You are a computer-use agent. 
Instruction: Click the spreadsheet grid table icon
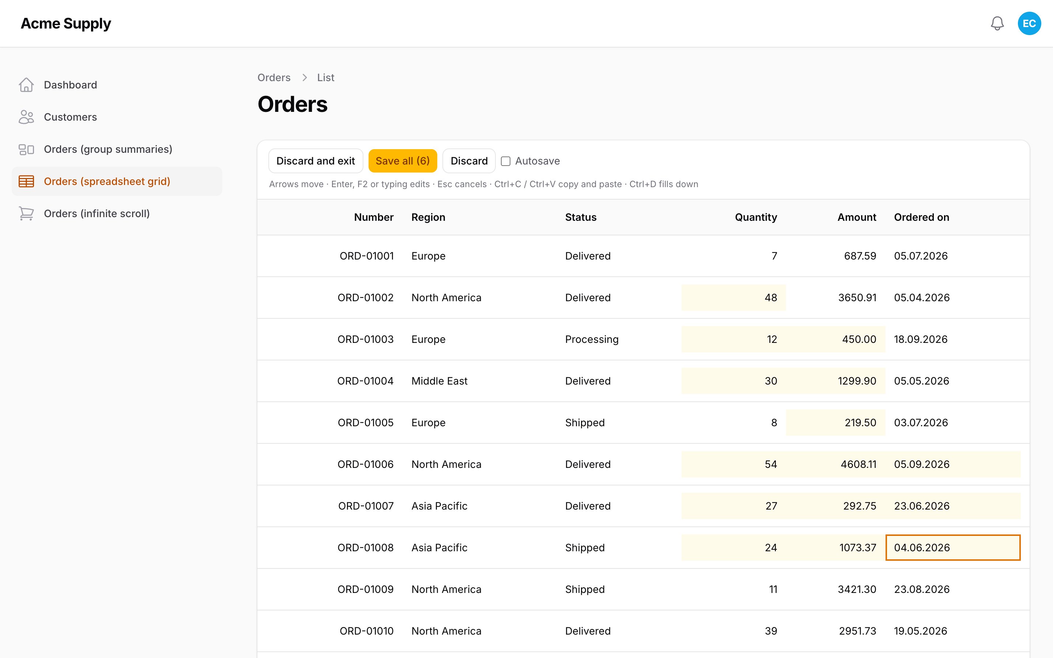point(26,181)
